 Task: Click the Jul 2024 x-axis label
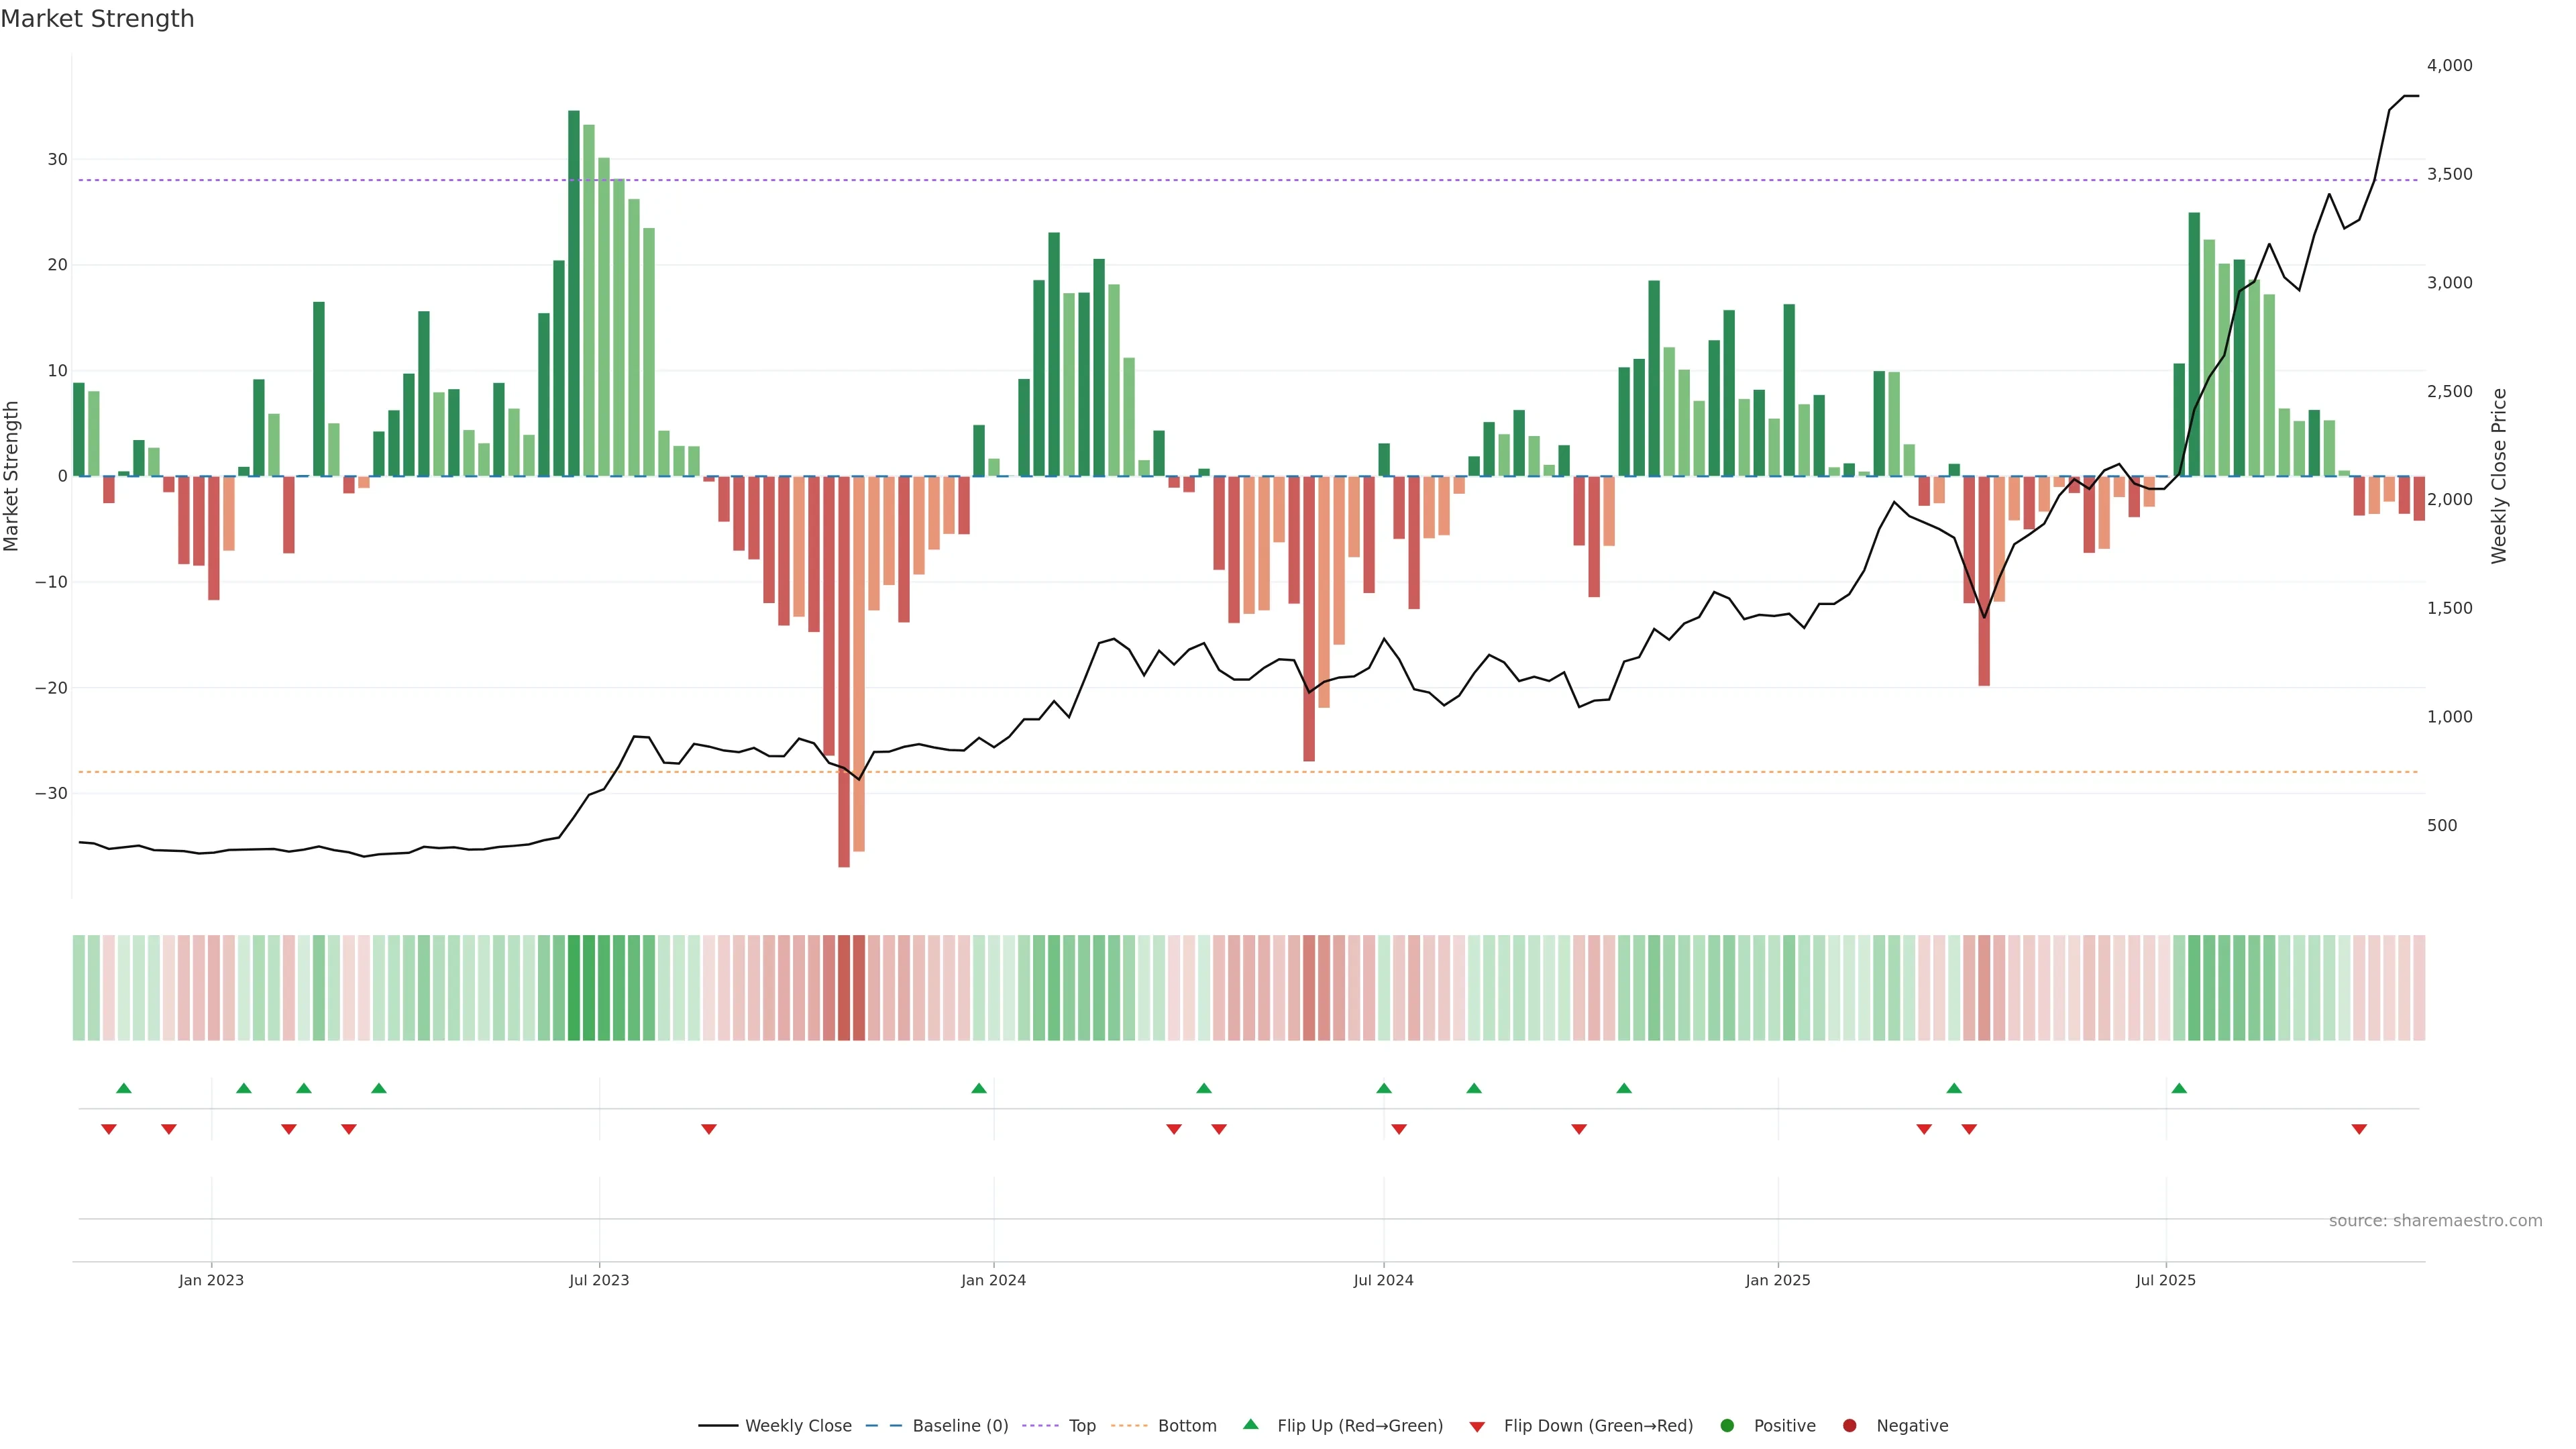[x=1383, y=1280]
